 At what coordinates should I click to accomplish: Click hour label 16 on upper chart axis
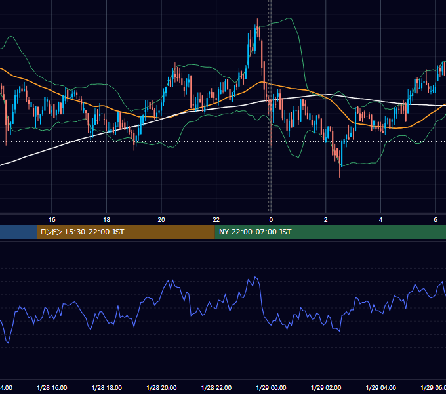pyautogui.click(x=52, y=219)
